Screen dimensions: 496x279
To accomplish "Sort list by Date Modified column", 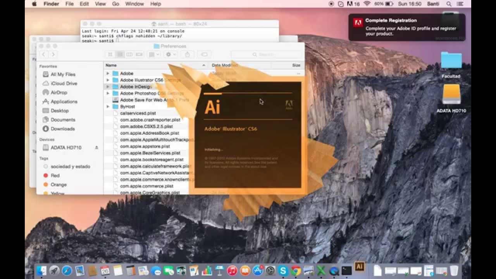I will pos(240,65).
